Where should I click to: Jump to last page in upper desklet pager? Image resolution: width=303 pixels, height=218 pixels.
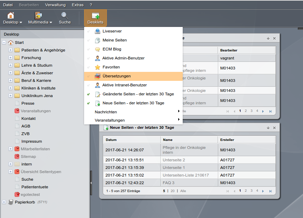(271, 111)
